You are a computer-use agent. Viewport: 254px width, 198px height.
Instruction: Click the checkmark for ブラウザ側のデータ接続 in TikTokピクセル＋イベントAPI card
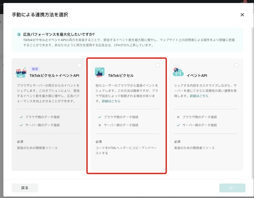click(21, 117)
